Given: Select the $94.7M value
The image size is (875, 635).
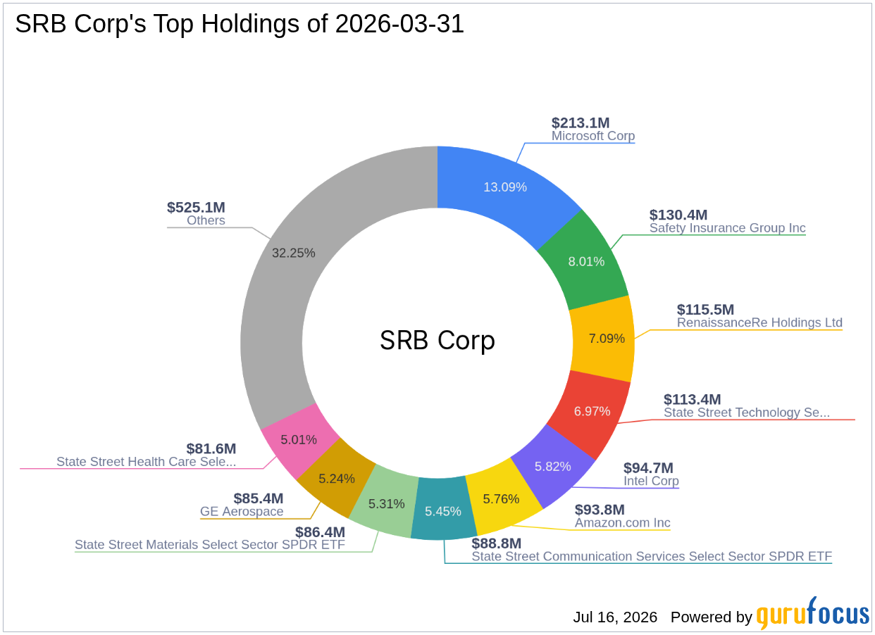Looking at the screenshot, I should click(x=648, y=467).
